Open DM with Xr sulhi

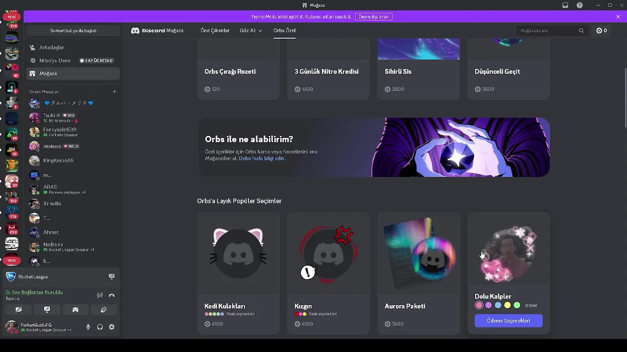(x=73, y=203)
